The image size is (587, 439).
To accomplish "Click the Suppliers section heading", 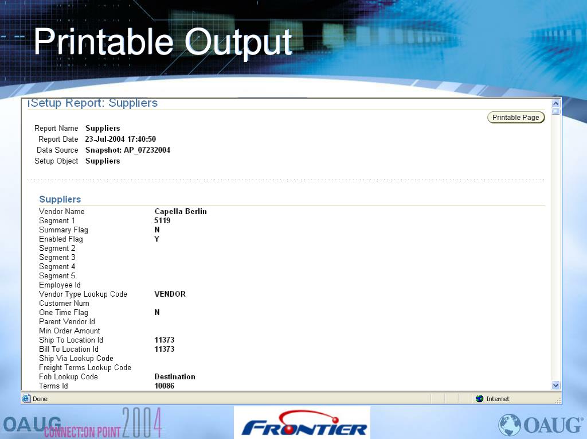I will click(60, 199).
